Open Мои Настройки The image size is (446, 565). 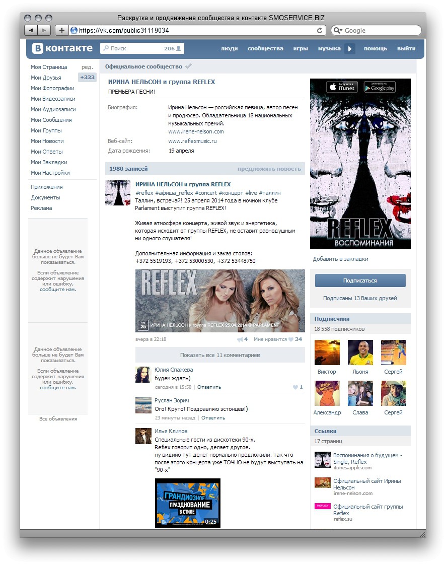(50, 173)
